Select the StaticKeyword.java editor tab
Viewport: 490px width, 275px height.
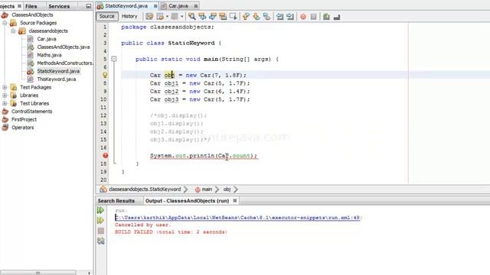click(126, 6)
